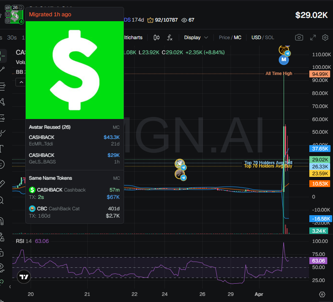Select the ruler measure tool
Viewport: 333px width, 302px height.
pos(2,183)
